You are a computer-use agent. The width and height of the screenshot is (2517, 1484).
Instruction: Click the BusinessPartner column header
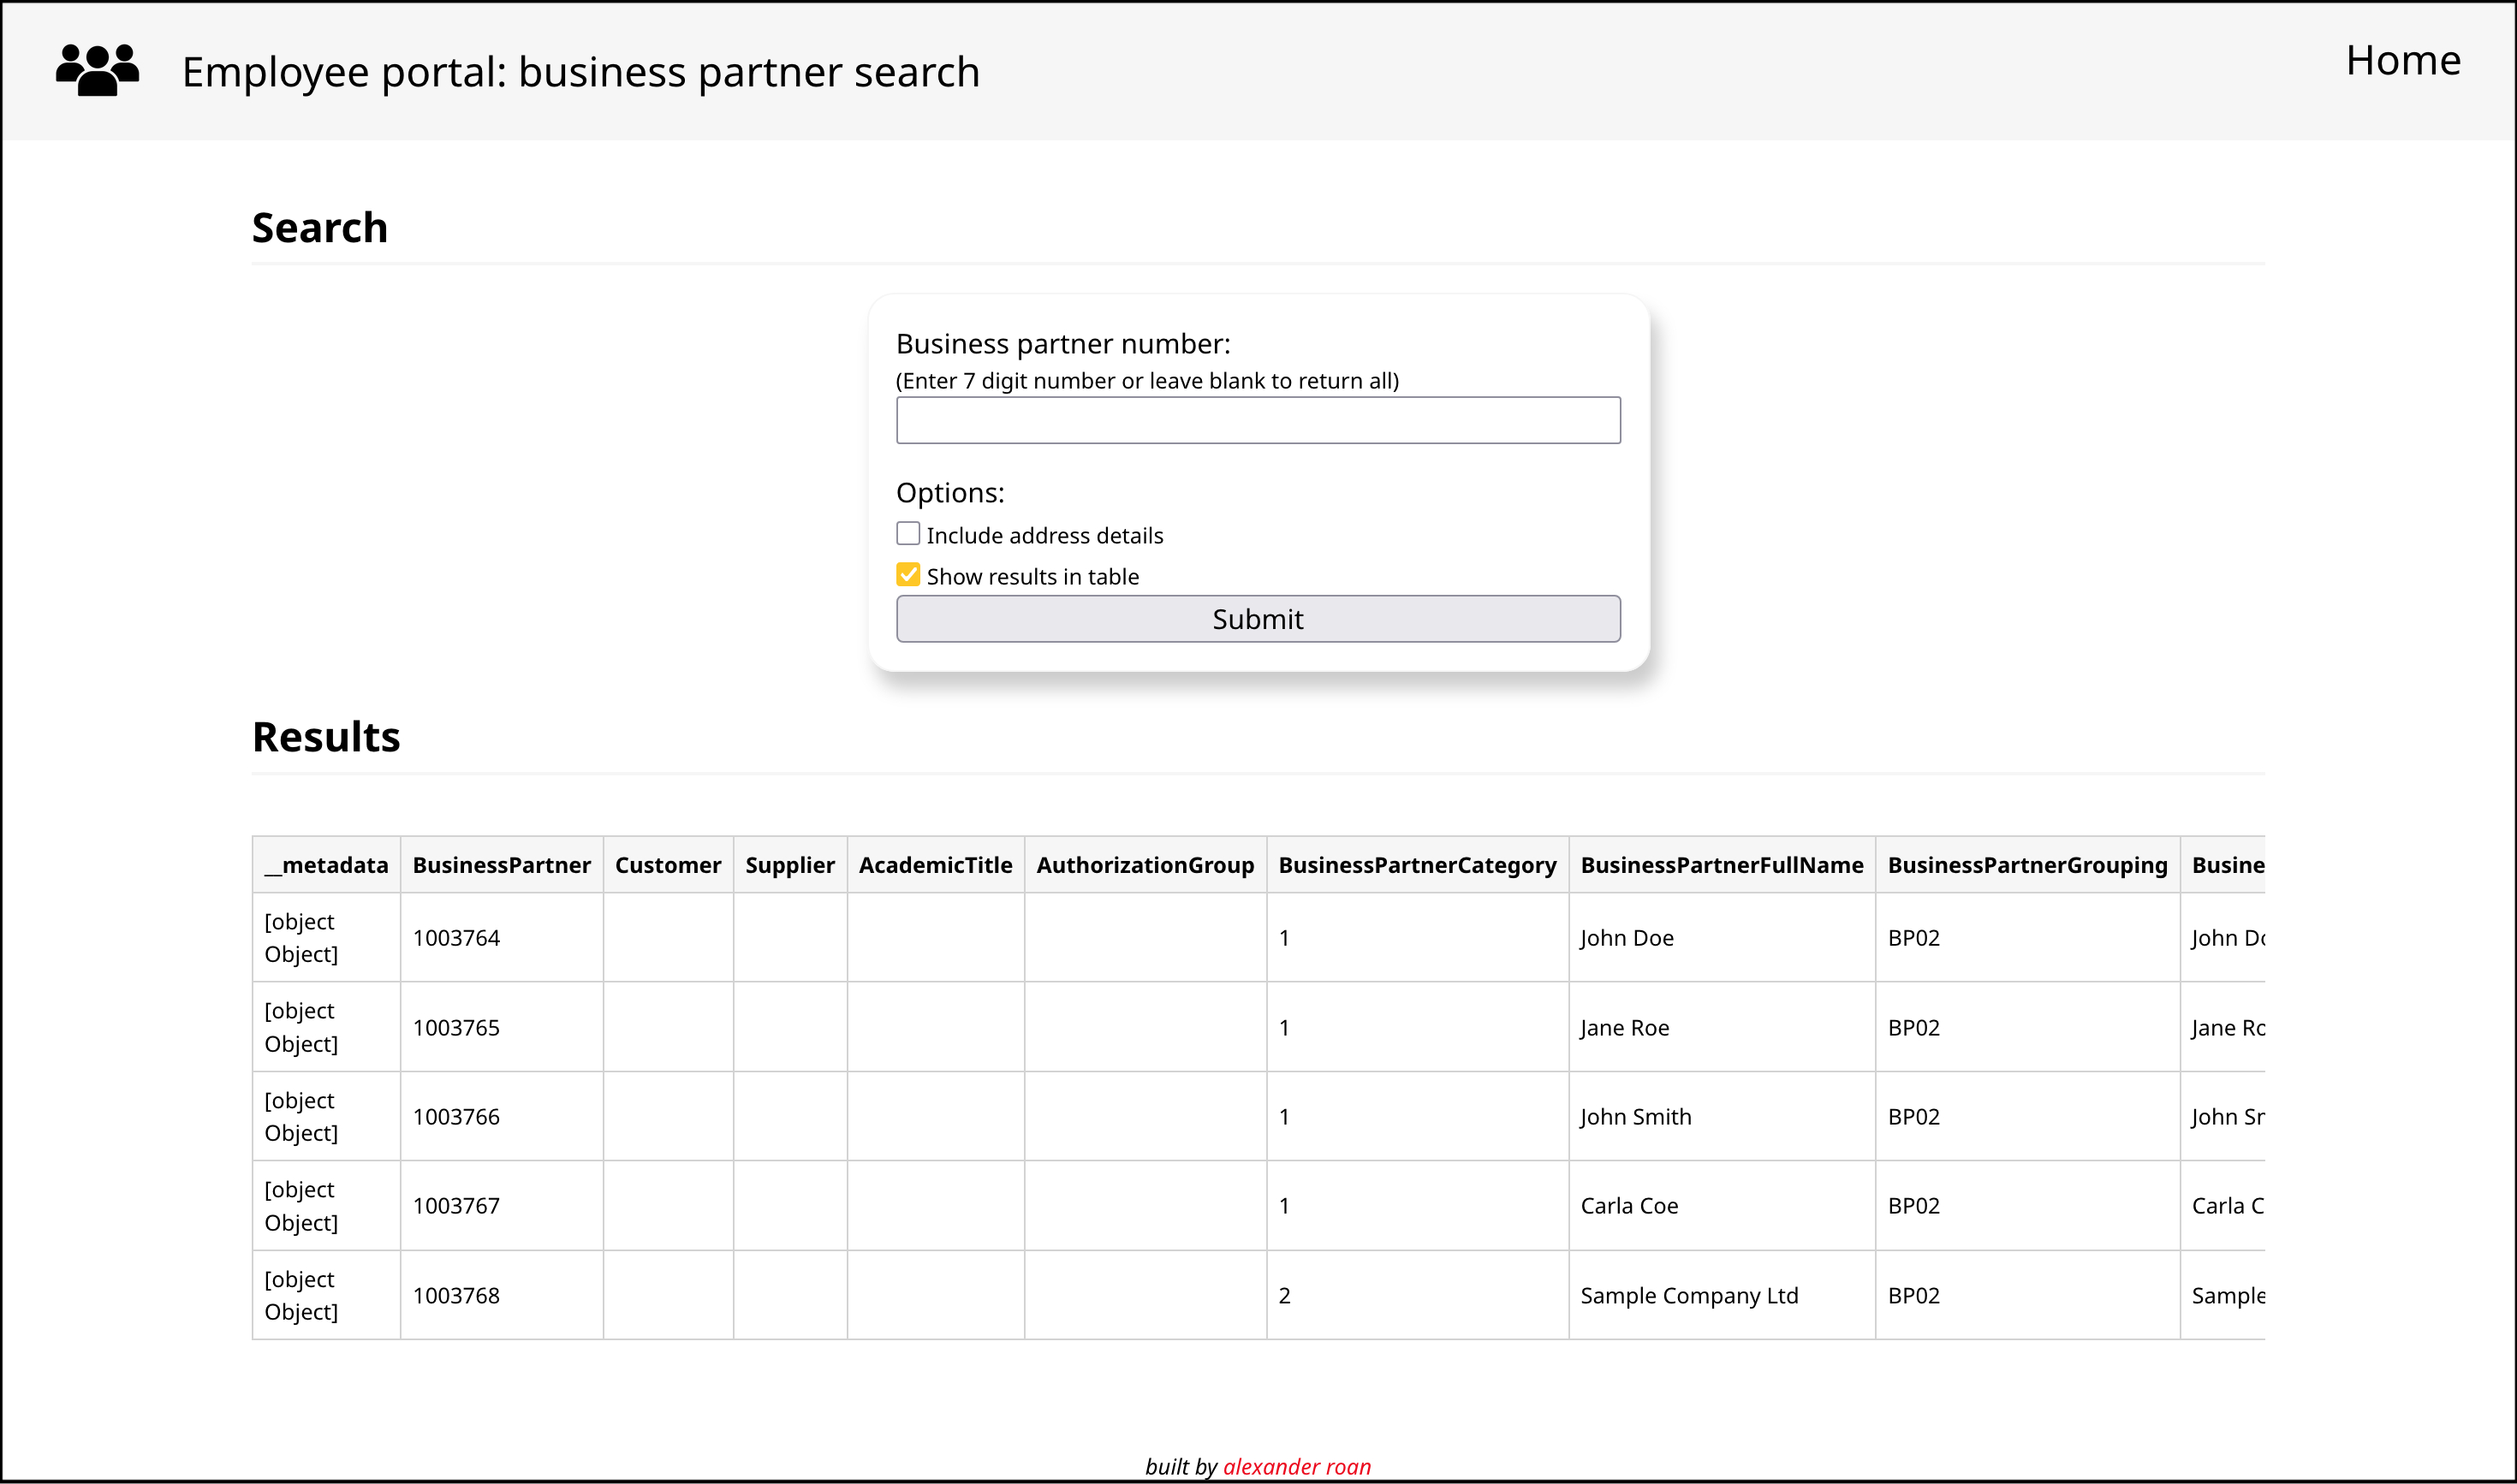tap(501, 865)
